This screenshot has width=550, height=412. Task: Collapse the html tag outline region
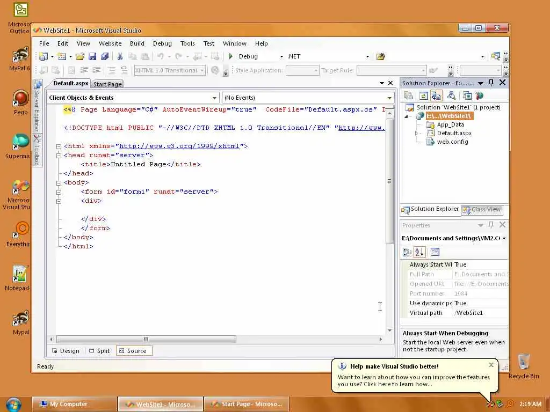(59, 146)
